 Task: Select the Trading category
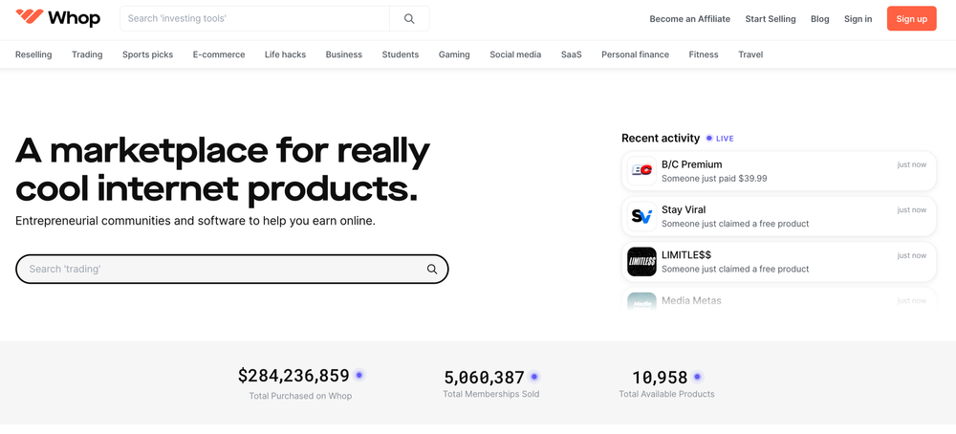click(x=87, y=54)
